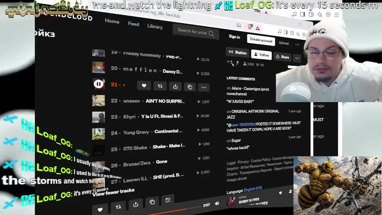Open the Homer artwork of track 20
Image resolution: width=382 pixels, height=215 pixels.
tap(98, 67)
